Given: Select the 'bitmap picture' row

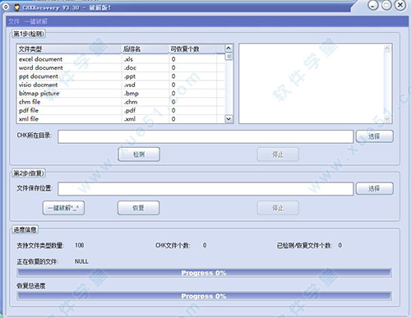Looking at the screenshot, I should 121,94.
